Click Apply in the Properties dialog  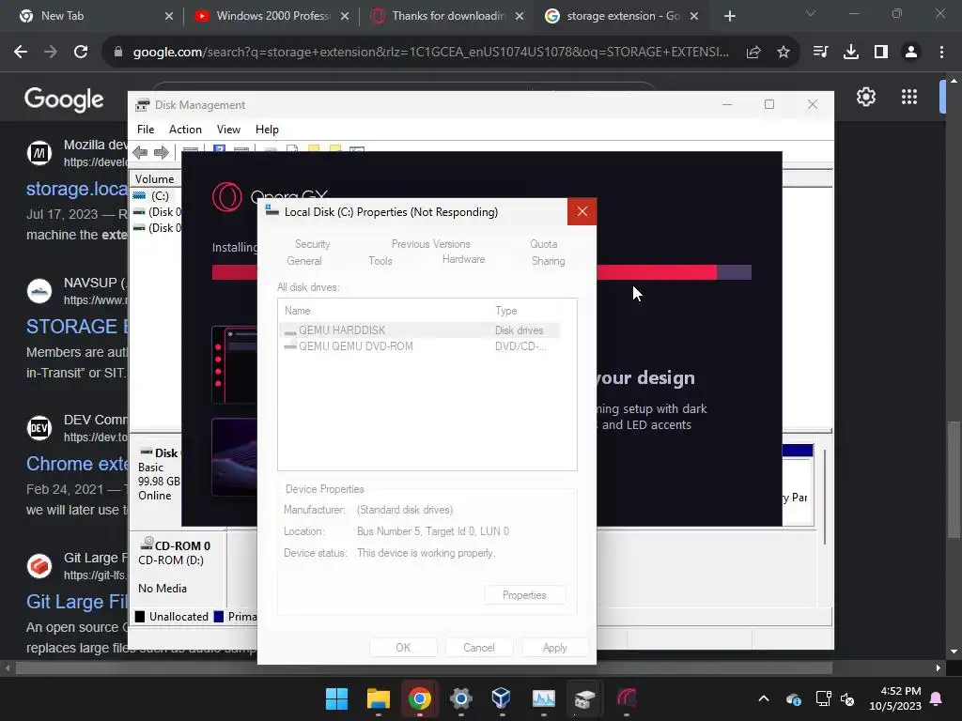click(554, 648)
